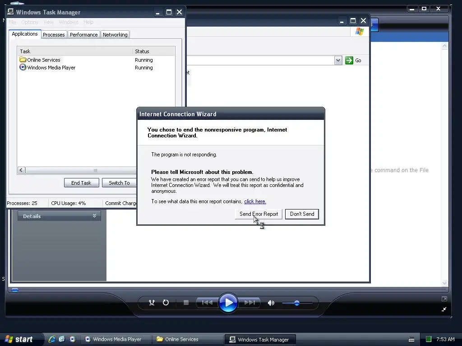Click the Send Error Report button
Screen dimensions: 462x346
click(259, 214)
